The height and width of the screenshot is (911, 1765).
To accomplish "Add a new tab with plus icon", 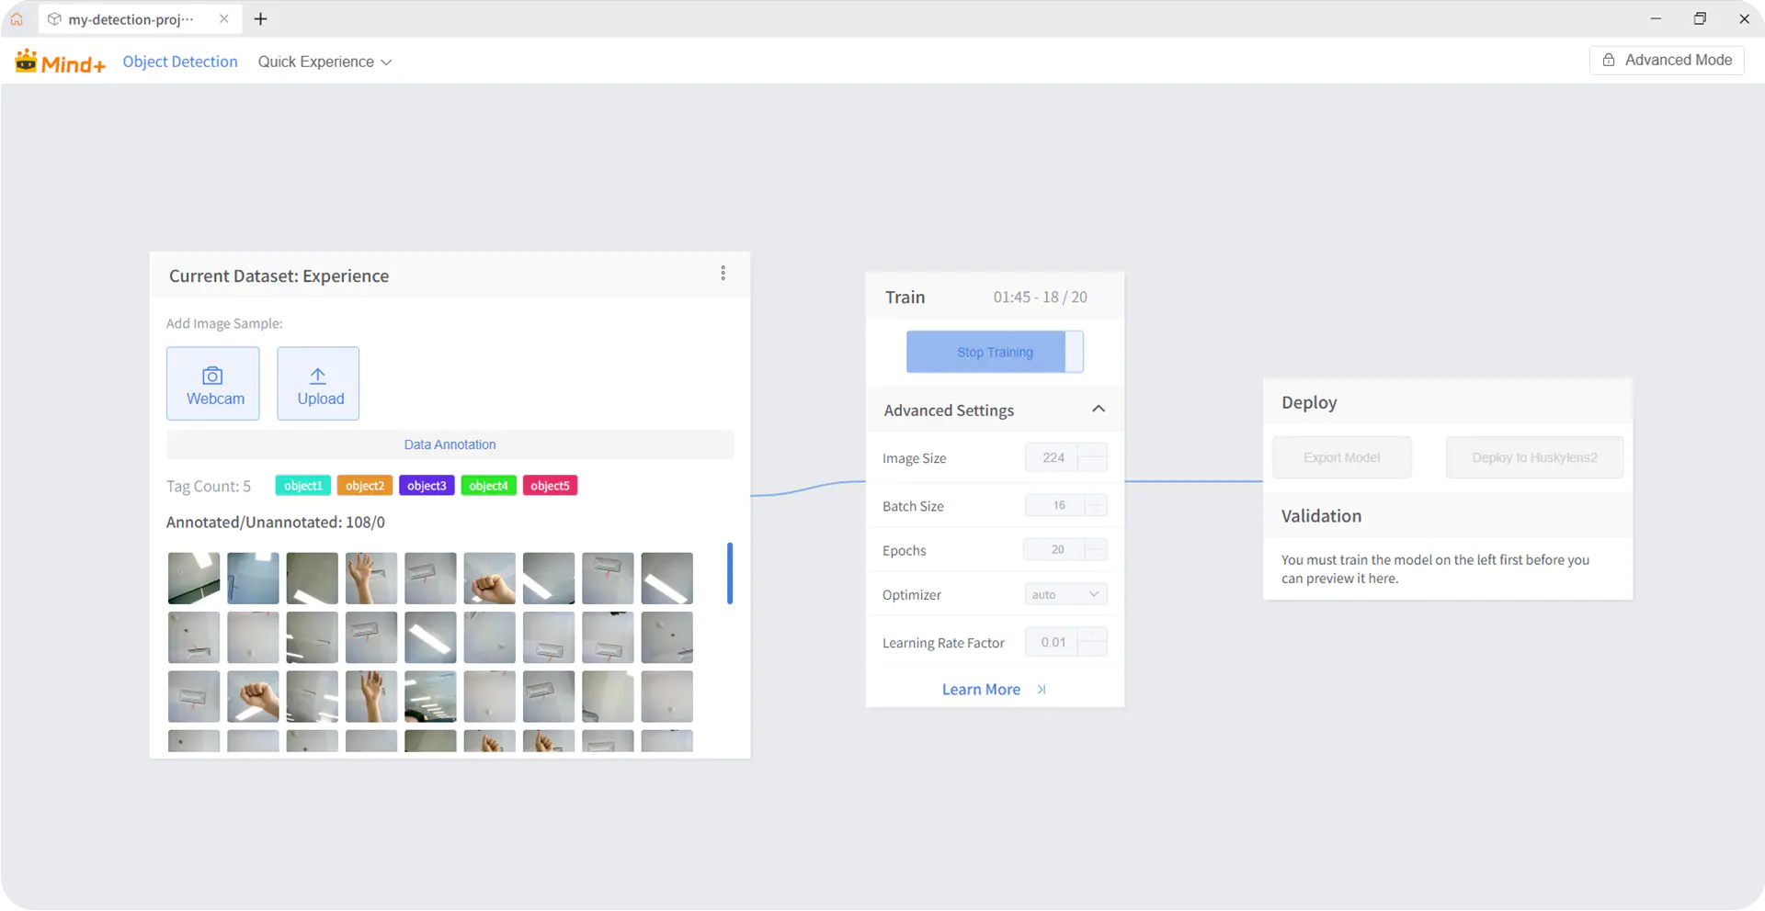I will (261, 19).
